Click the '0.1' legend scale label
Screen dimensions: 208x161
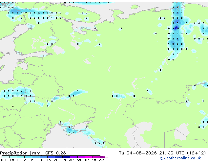(x=4, y=160)
